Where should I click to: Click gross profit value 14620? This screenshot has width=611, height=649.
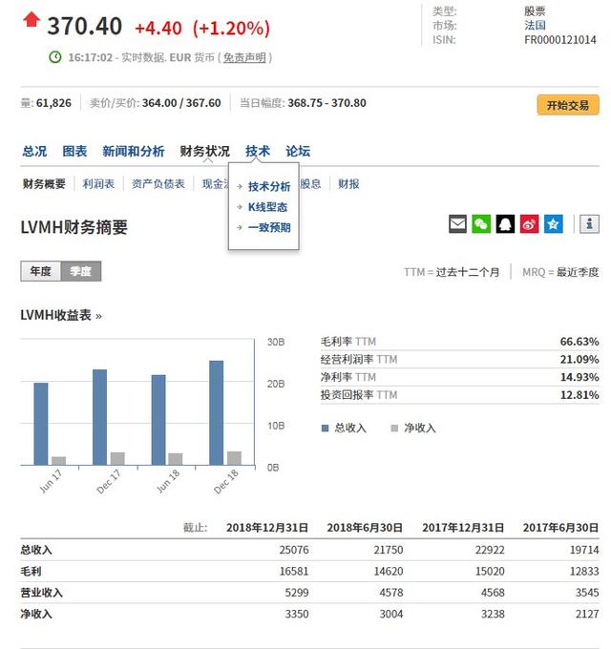pos(389,571)
